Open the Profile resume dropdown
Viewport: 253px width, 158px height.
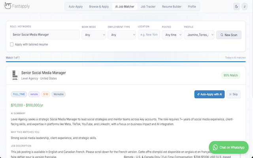tap(199, 35)
